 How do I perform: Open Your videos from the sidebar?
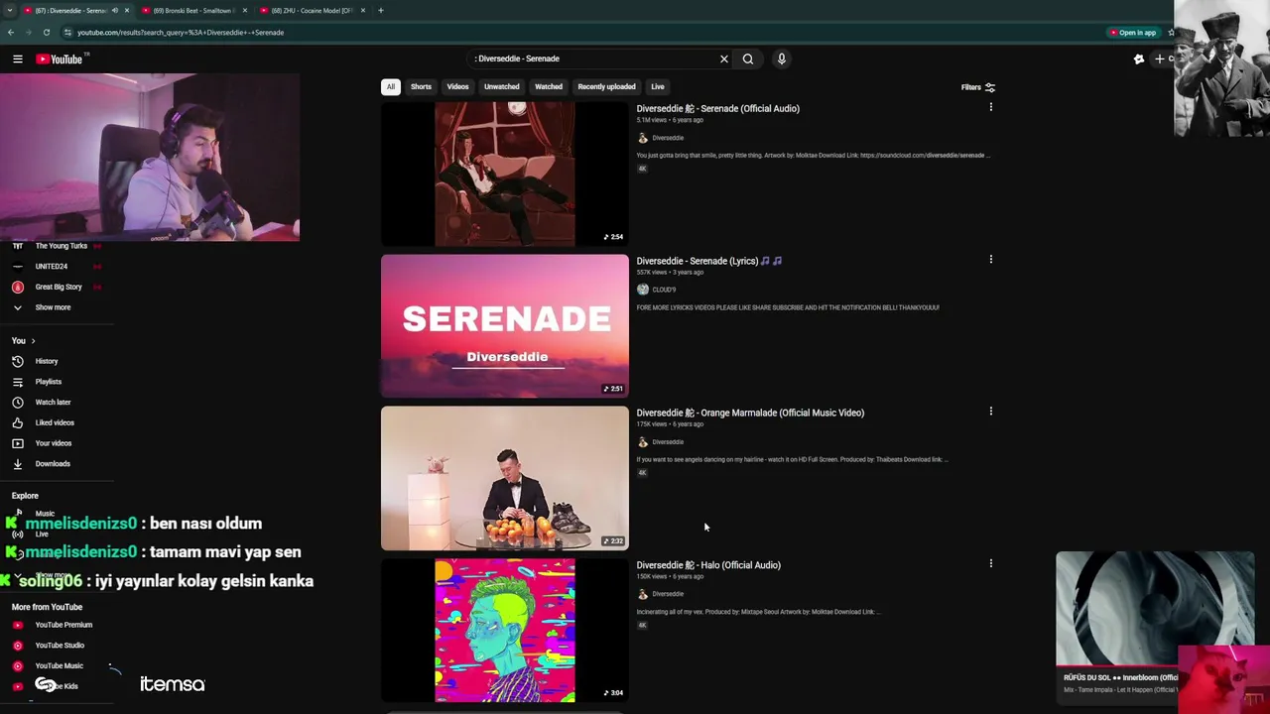click(54, 443)
